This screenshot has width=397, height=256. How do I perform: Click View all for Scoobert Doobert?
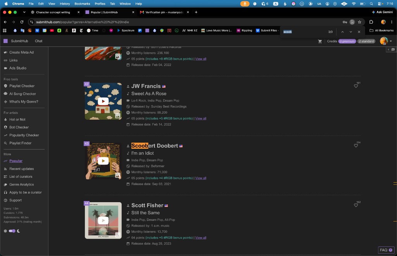[x=201, y=178]
